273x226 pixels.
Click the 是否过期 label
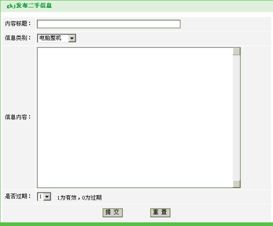pyautogui.click(x=18, y=196)
